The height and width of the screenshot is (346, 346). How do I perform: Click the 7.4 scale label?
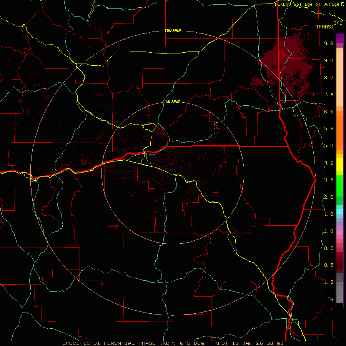point(329,95)
